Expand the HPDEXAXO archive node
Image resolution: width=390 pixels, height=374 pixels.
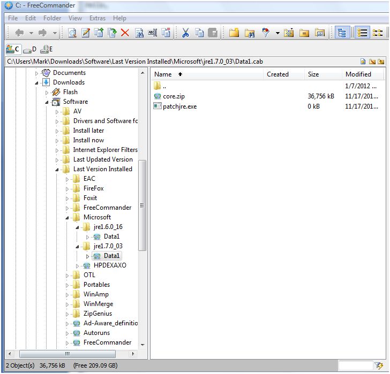coord(77,266)
